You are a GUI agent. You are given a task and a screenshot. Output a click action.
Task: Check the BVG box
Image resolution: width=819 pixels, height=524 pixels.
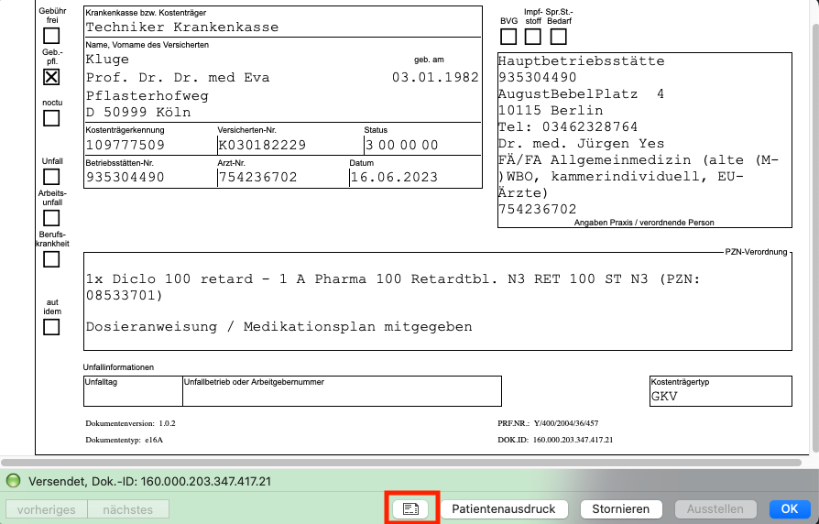[508, 37]
